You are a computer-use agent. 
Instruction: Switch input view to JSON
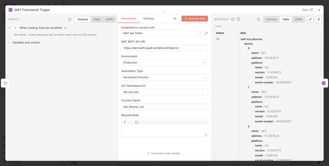pos(109,20)
